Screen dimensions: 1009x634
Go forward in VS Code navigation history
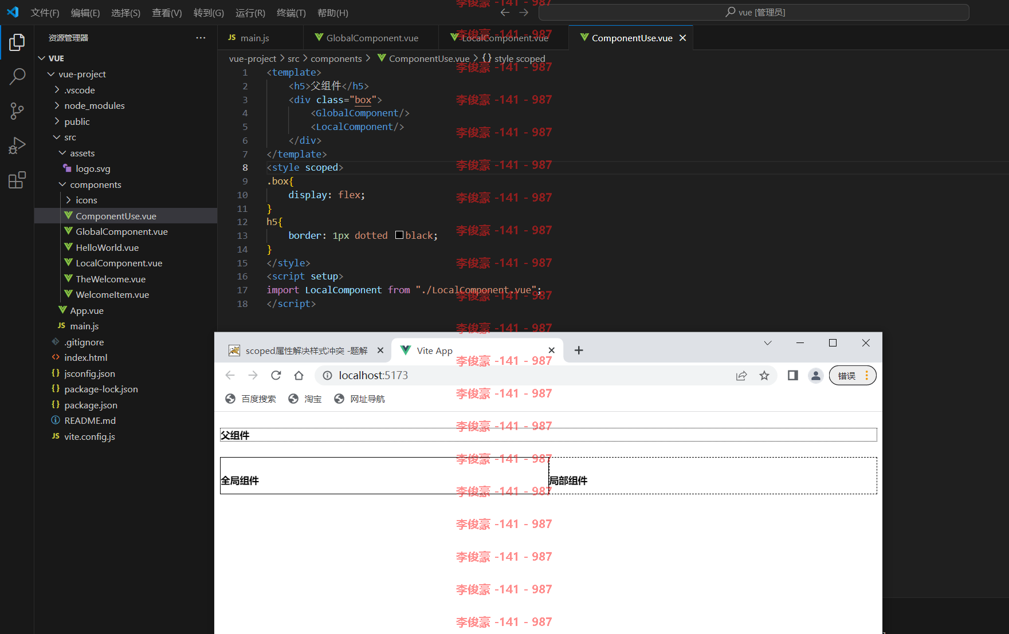point(524,12)
